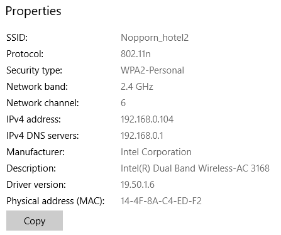This screenshot has width=281, height=235.
Task: Click the Network band label
Action: click(37, 87)
